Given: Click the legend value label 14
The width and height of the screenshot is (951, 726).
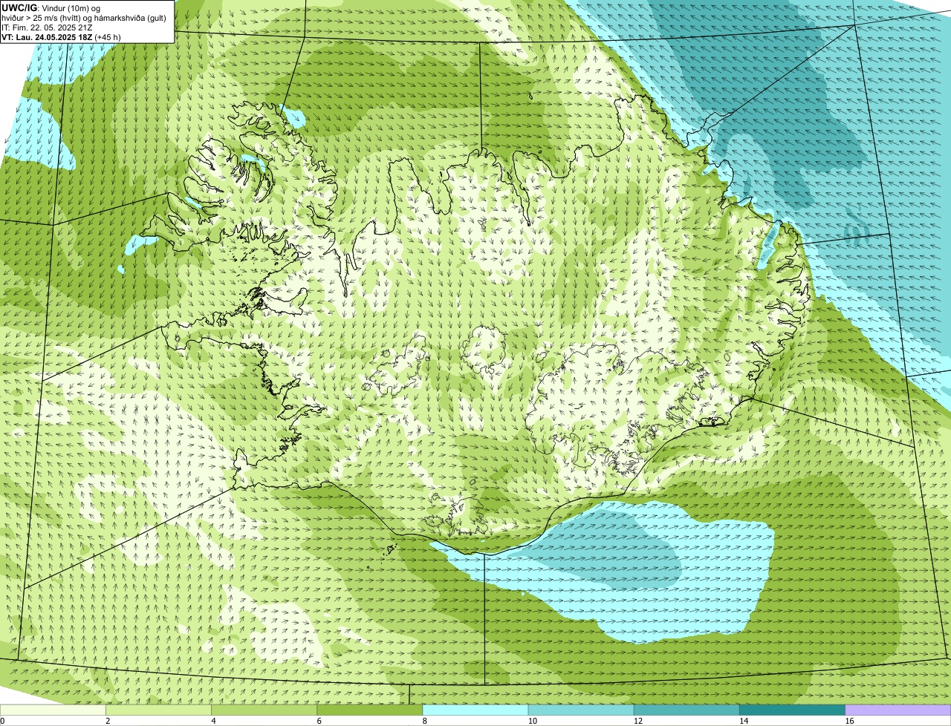Looking at the screenshot, I should (743, 721).
